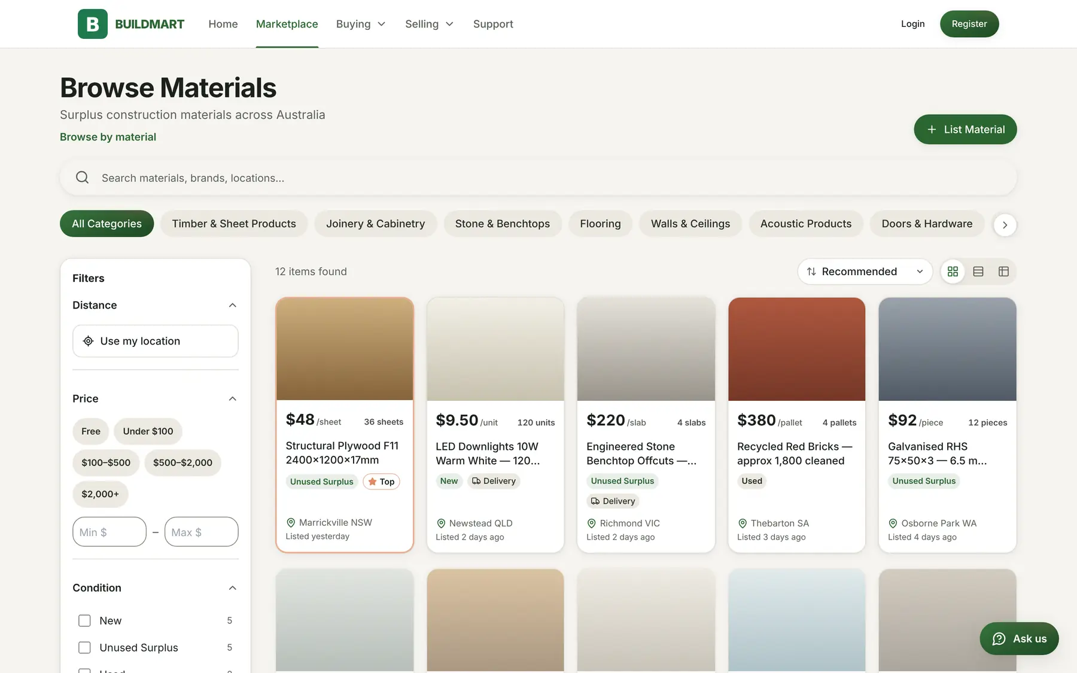Click the Register button
Image resolution: width=1077 pixels, height=673 pixels.
click(x=969, y=24)
